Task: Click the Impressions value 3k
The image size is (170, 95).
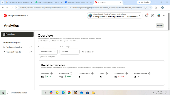Action: 42,77
